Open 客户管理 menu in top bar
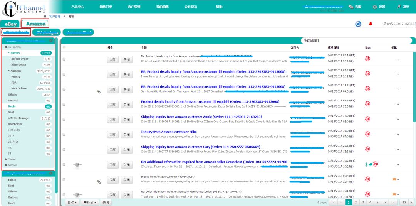This screenshot has width=416, height=206. [x=134, y=7]
